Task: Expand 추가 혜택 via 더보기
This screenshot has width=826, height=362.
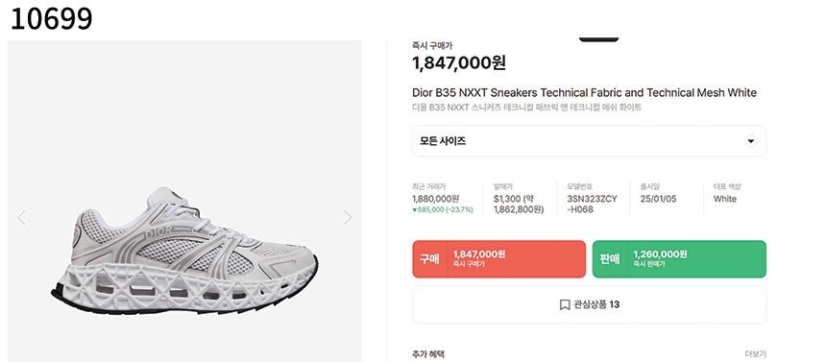Action: coord(756,354)
